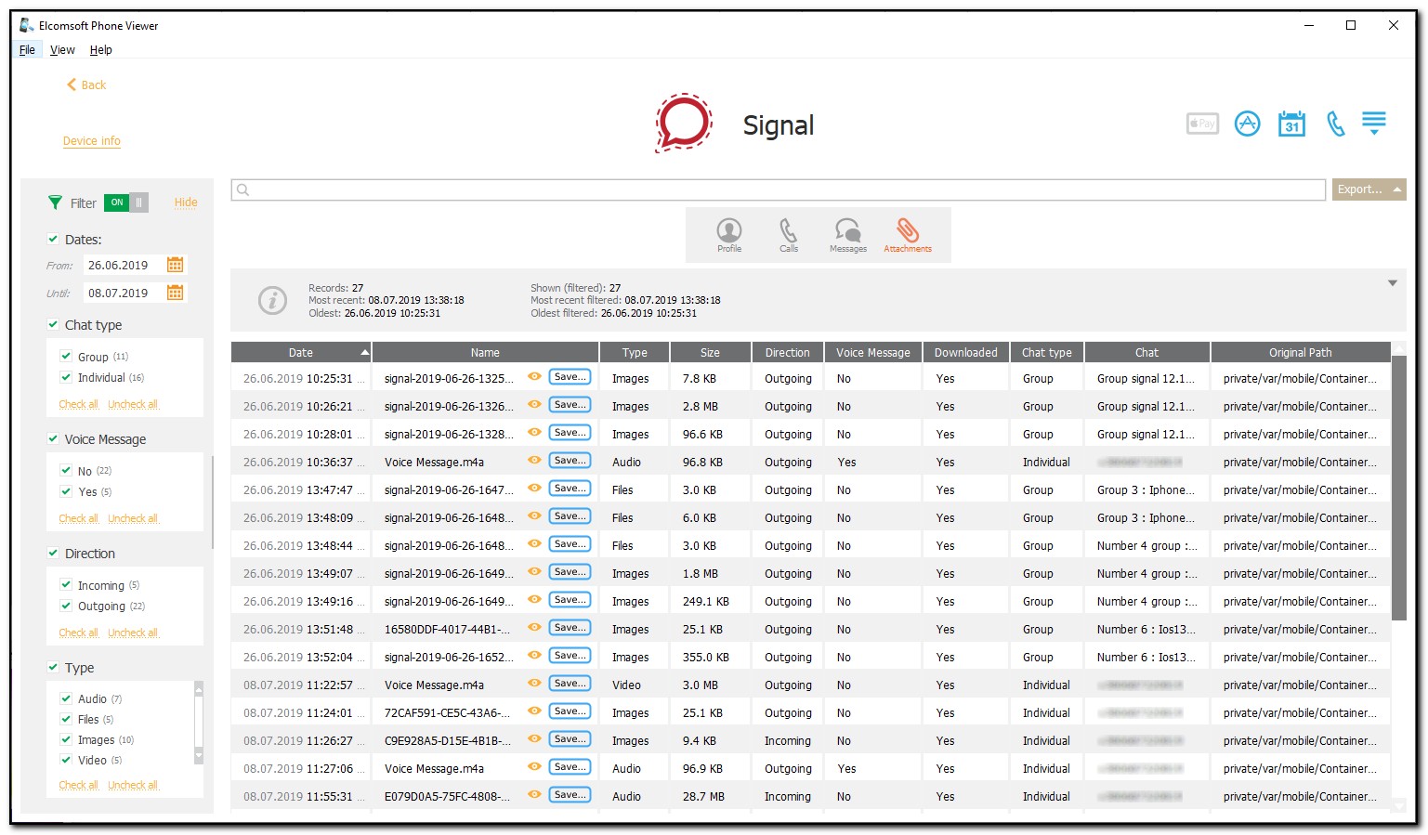Open the Calendar app icon
The image size is (1428, 835).
click(x=1291, y=124)
